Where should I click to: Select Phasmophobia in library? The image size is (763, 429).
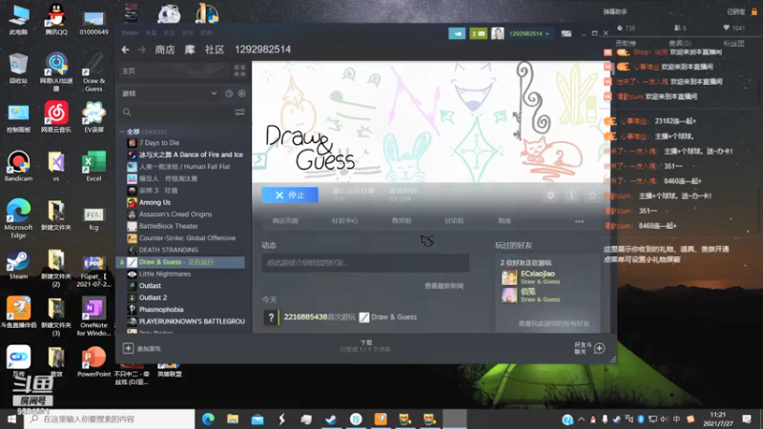click(x=161, y=310)
